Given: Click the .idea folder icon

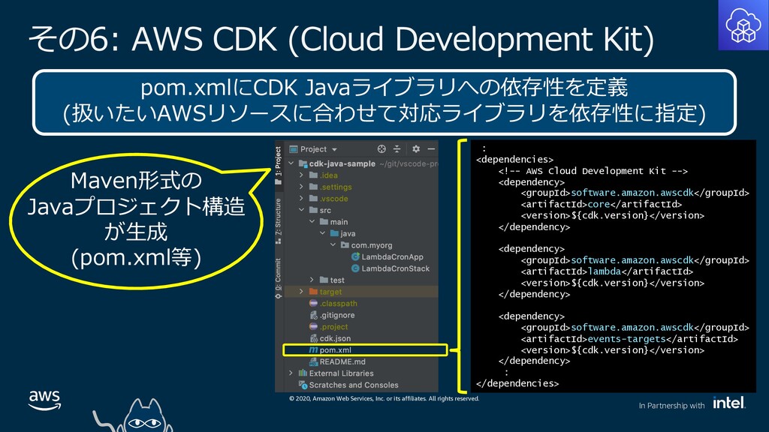Looking at the screenshot, I should [x=313, y=175].
